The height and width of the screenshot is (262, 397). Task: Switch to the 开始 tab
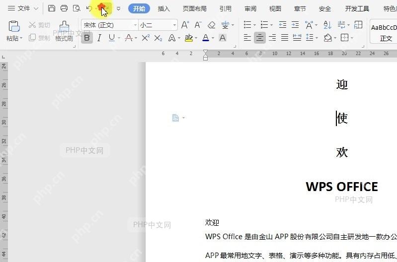[139, 8]
